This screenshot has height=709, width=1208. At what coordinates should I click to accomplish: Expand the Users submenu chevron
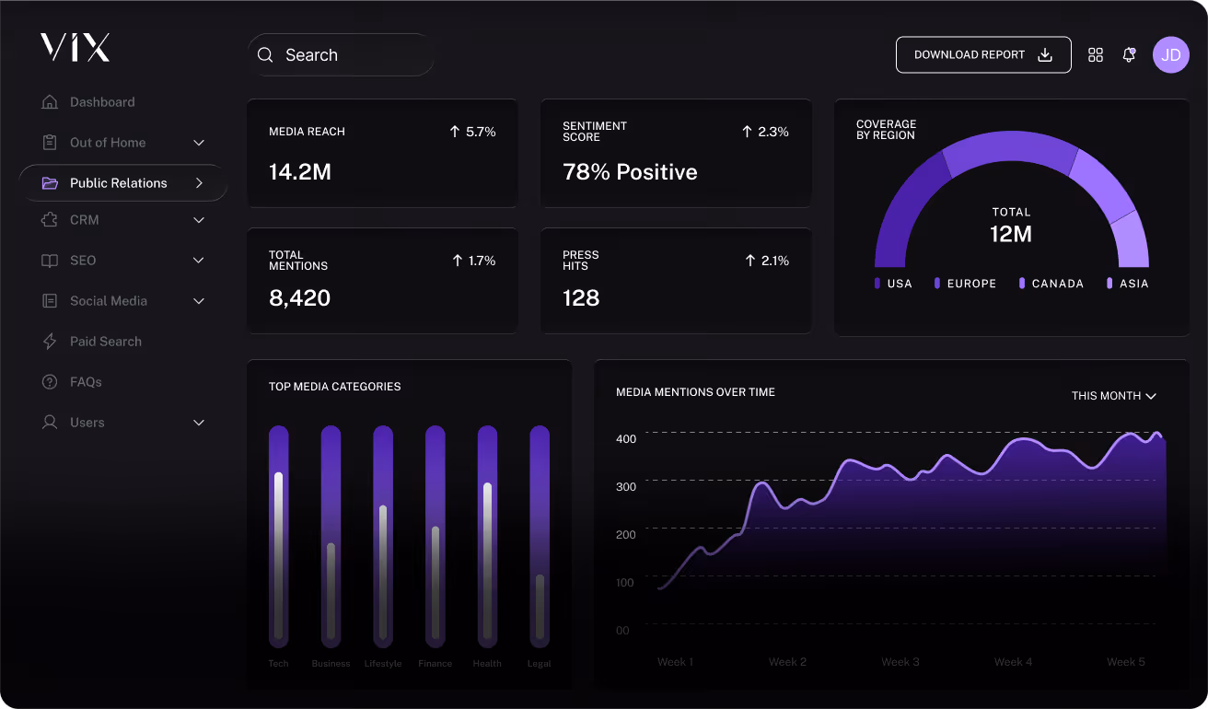pos(199,423)
